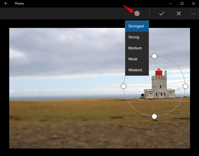This screenshot has width=199, height=156.
Task: Select Strong blur option
Action: tap(137, 37)
